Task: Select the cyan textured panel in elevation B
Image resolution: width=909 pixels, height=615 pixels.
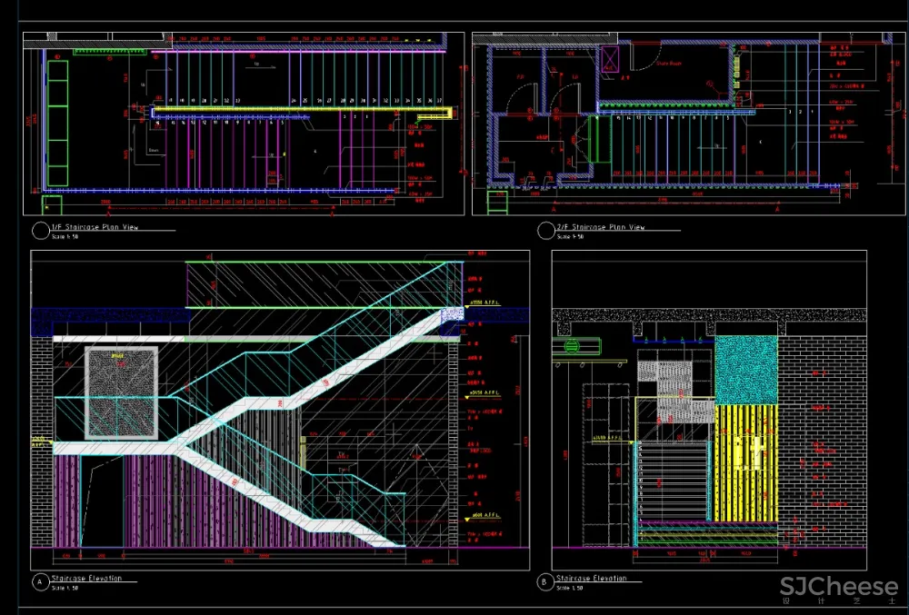Action: tap(746, 370)
